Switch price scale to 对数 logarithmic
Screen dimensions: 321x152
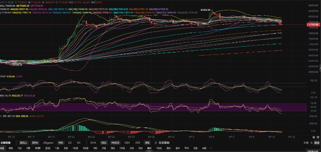[x=306, y=143]
